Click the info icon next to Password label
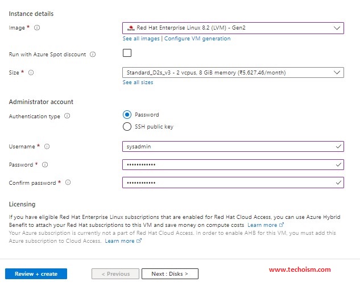Viewport: 360px width, 286px height. tap(45, 164)
